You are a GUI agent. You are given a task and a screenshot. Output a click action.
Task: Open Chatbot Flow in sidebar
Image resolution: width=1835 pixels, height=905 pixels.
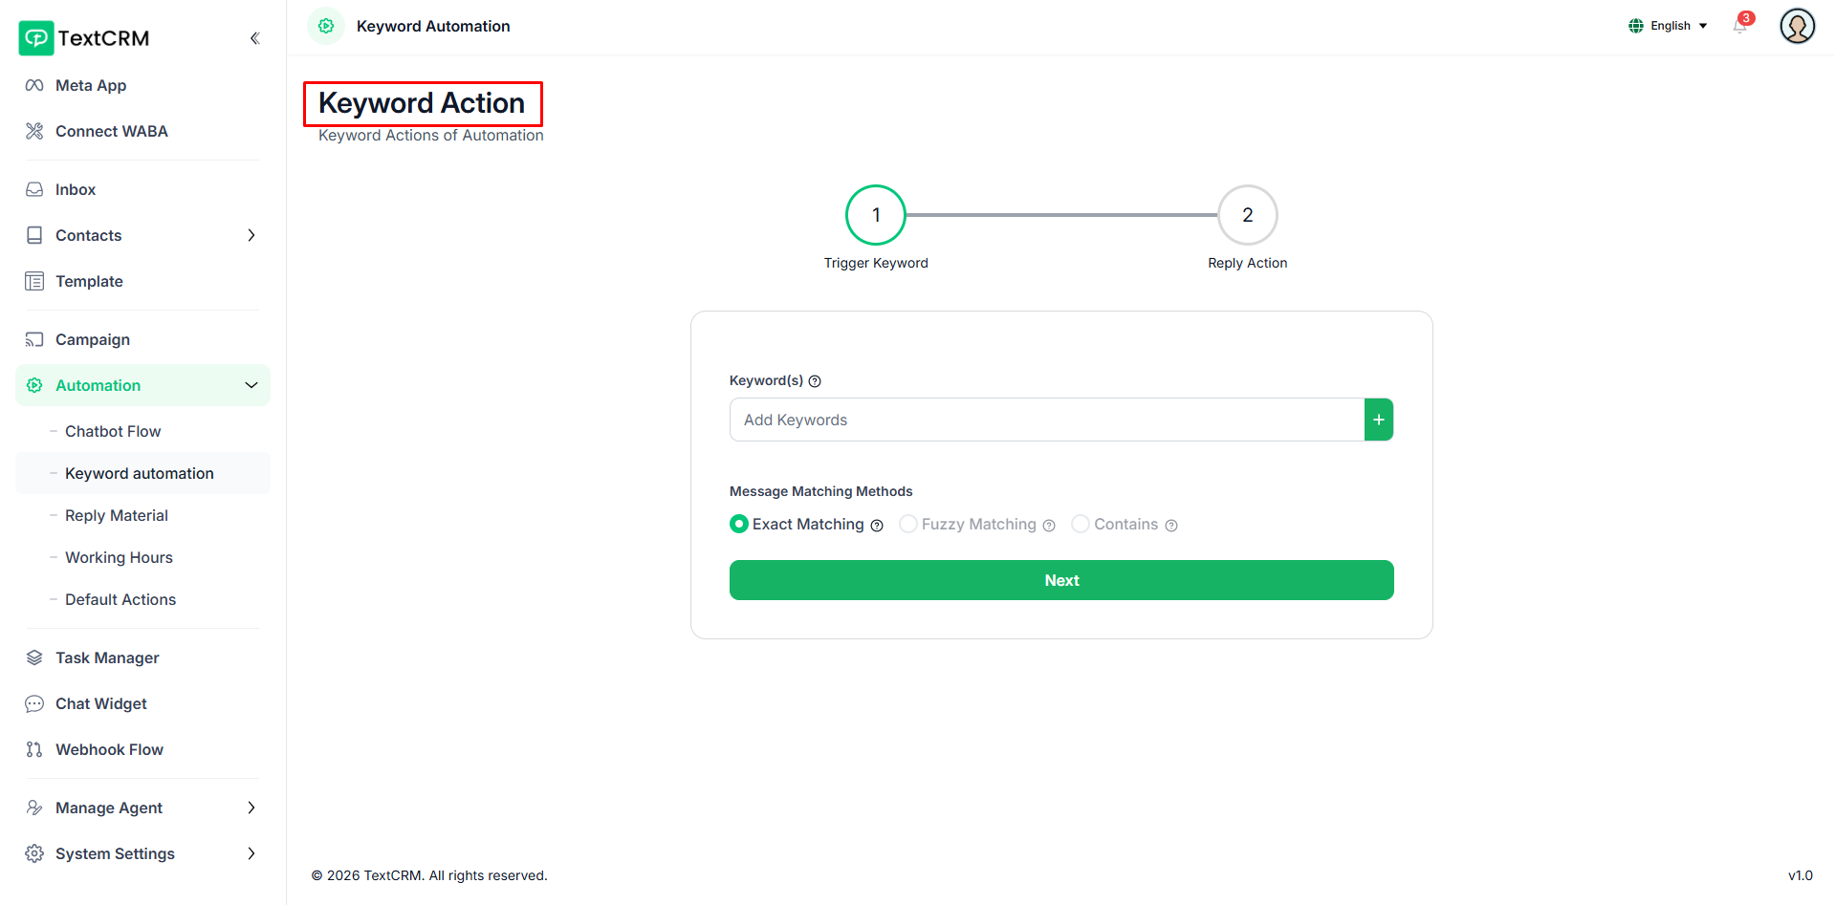coord(113,431)
